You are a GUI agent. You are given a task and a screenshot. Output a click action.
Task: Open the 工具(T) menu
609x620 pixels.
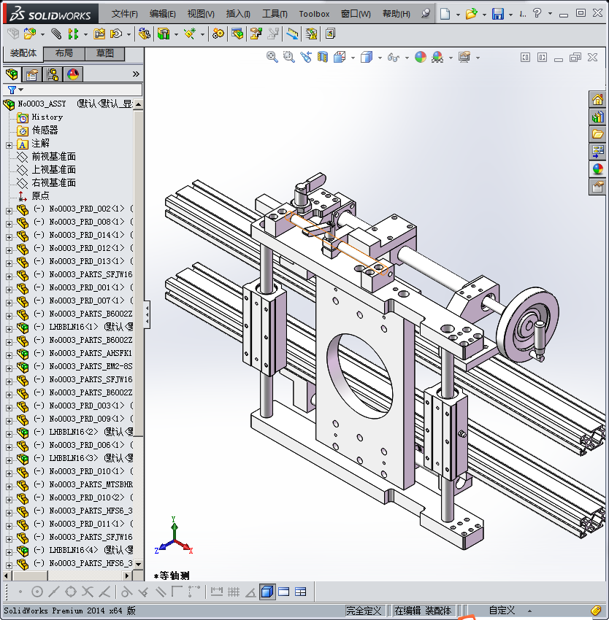pos(275,14)
